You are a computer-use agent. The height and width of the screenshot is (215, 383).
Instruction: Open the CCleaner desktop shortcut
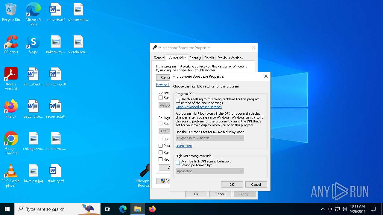click(11, 45)
